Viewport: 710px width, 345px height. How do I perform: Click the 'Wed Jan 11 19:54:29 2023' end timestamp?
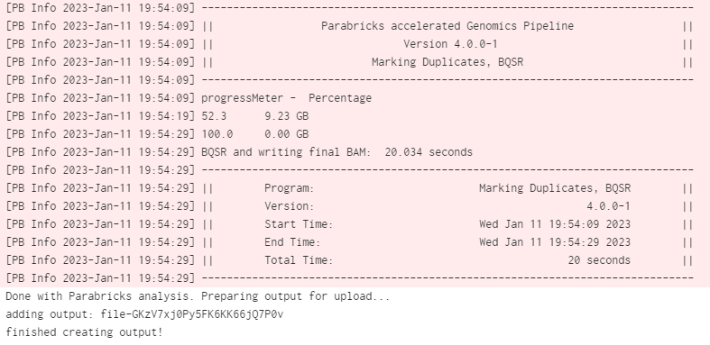[555, 242]
